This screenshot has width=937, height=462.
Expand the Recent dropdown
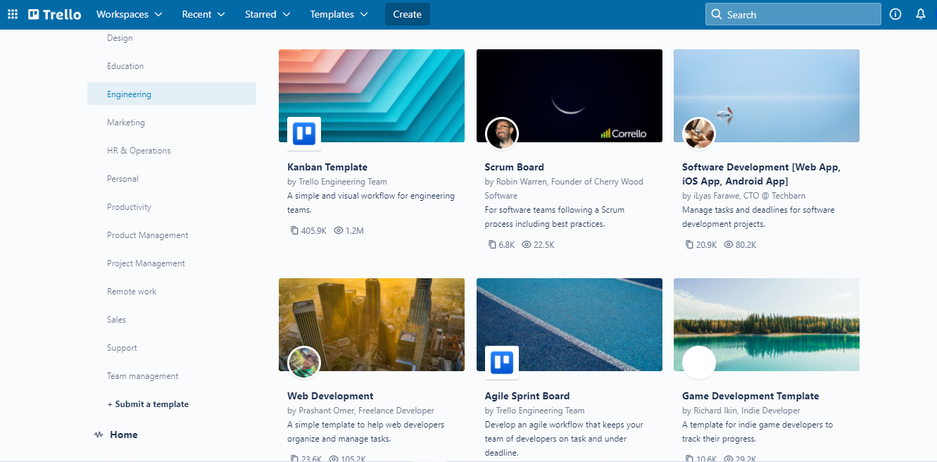click(x=203, y=14)
